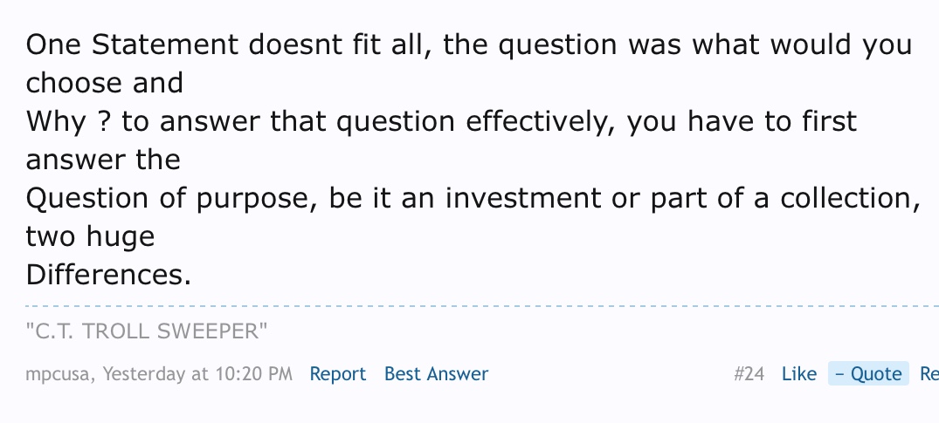Viewport: 939px width, 423px height.
Task: Click the dashed divider above the signature
Action: pyautogui.click(x=482, y=306)
